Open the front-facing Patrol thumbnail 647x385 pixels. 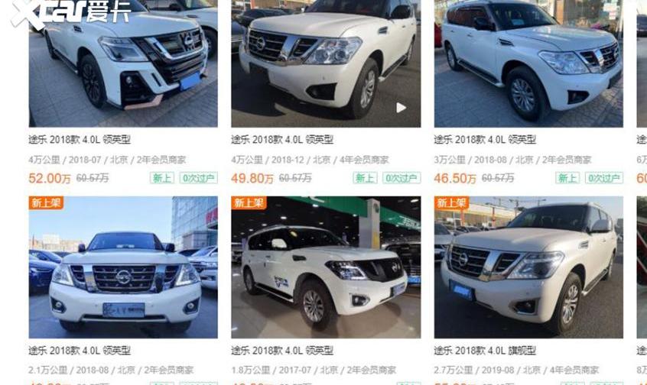click(x=123, y=267)
